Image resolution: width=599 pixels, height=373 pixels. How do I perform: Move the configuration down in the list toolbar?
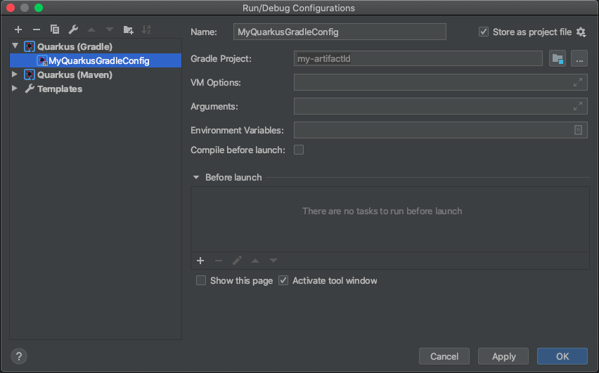pos(110,30)
